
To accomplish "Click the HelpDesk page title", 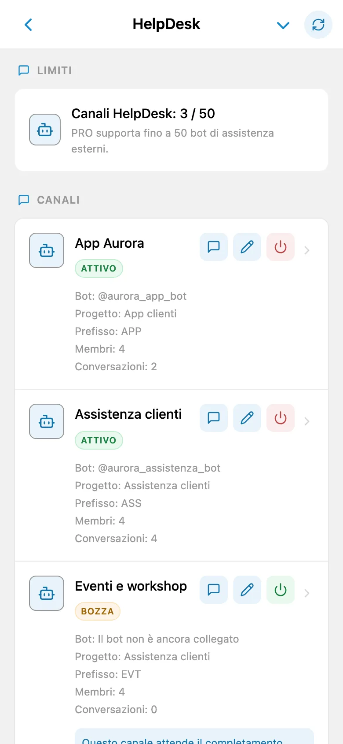I will click(x=166, y=24).
